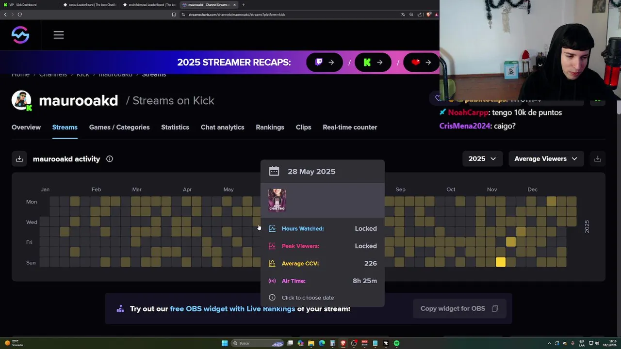Open the Kick 2025 streamer recap

(x=373, y=62)
